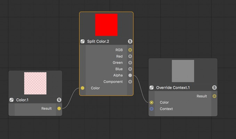Click the Context input port on Override Context.1
The image size is (236, 139).
[x=152, y=109]
